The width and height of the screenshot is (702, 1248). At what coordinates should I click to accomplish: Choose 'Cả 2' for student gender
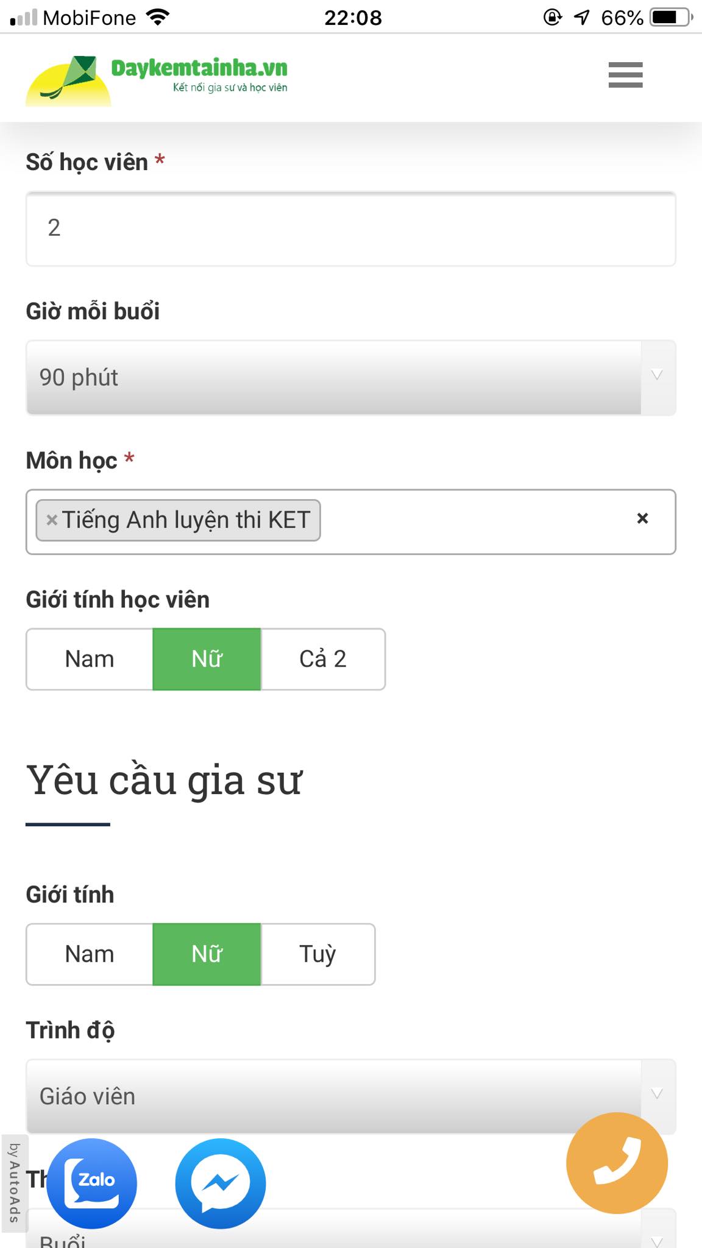pos(323,659)
